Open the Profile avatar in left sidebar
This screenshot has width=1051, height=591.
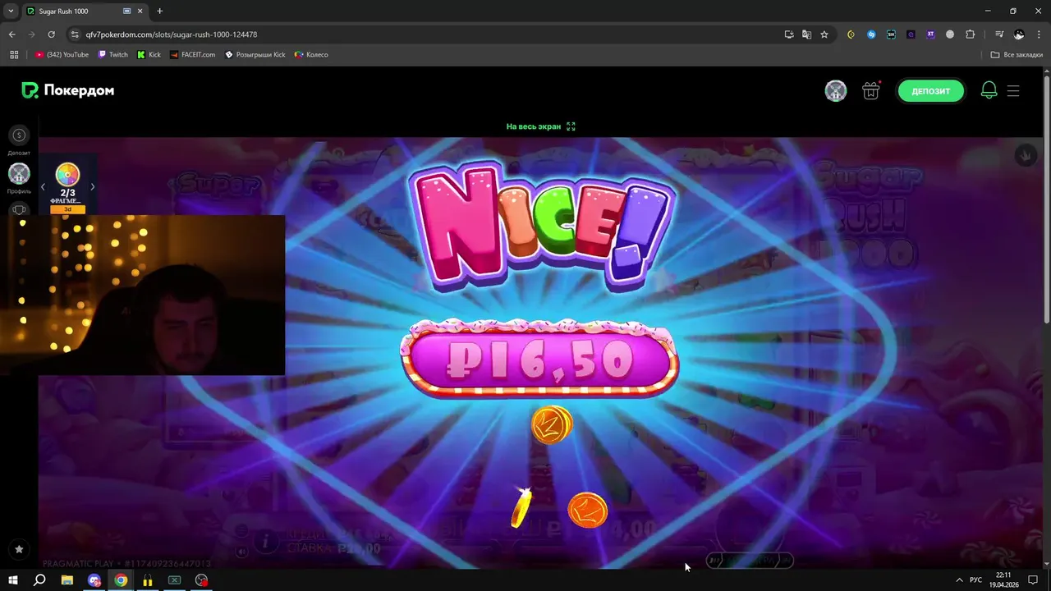[19, 173]
